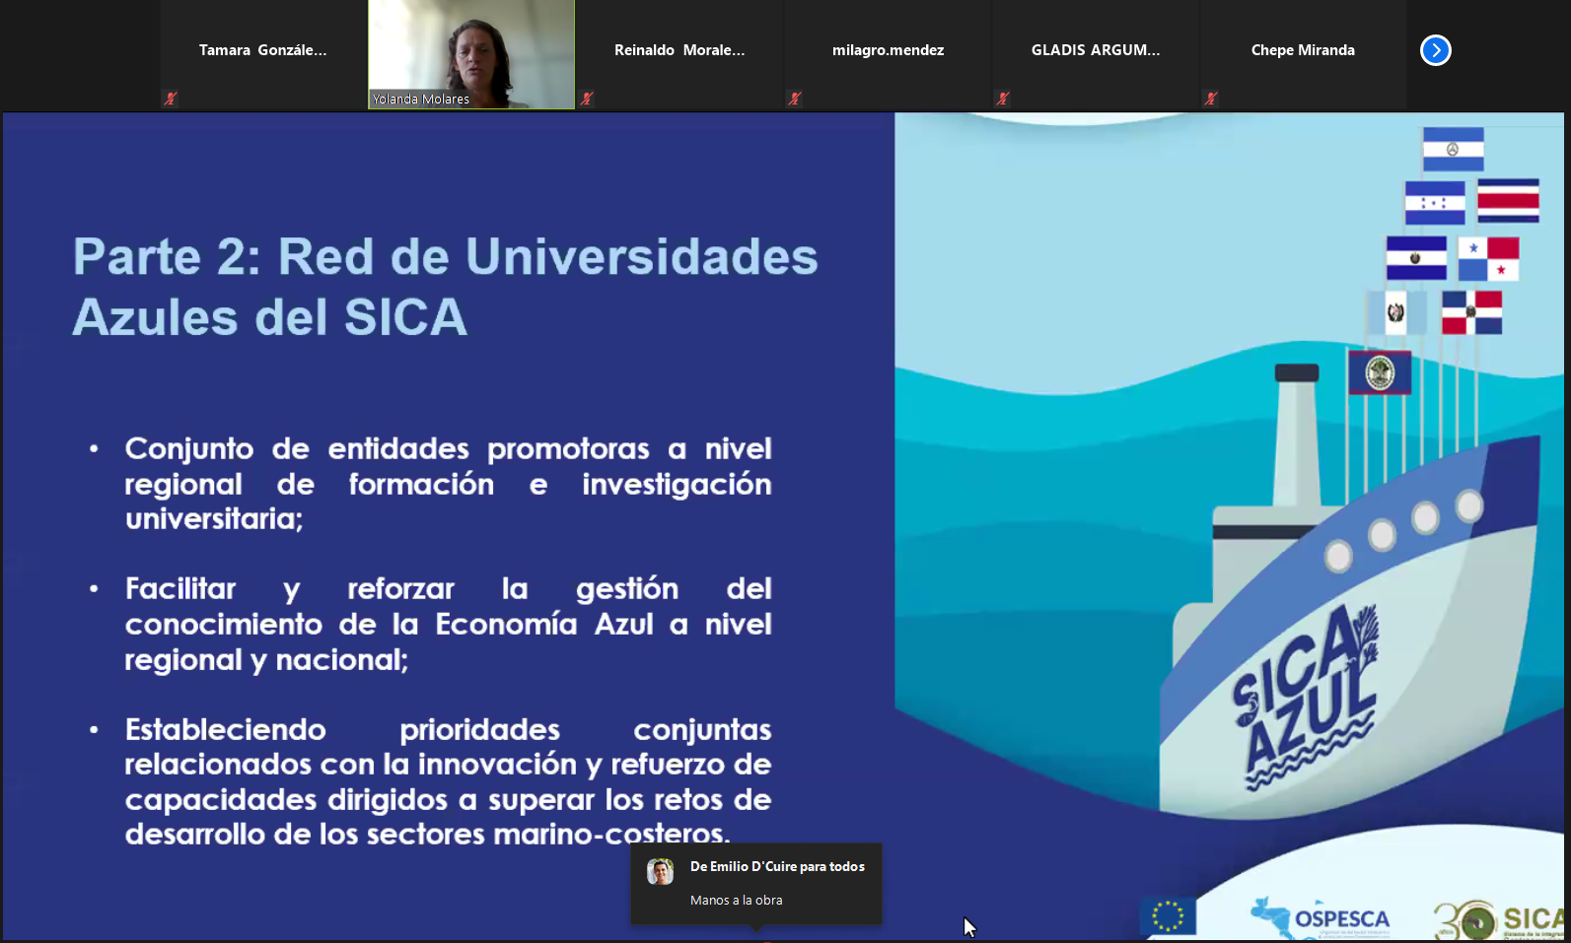Select Tamara González participant tile
This screenshot has width=1571, height=943.
(x=262, y=54)
